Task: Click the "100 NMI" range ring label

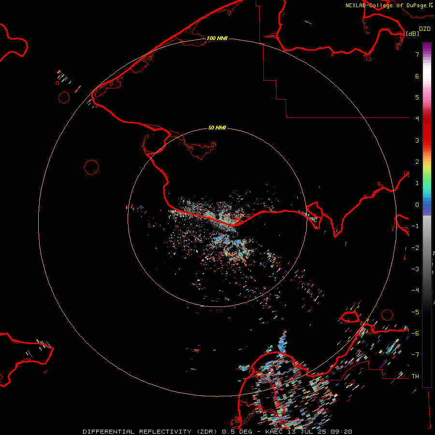Action: (x=217, y=38)
